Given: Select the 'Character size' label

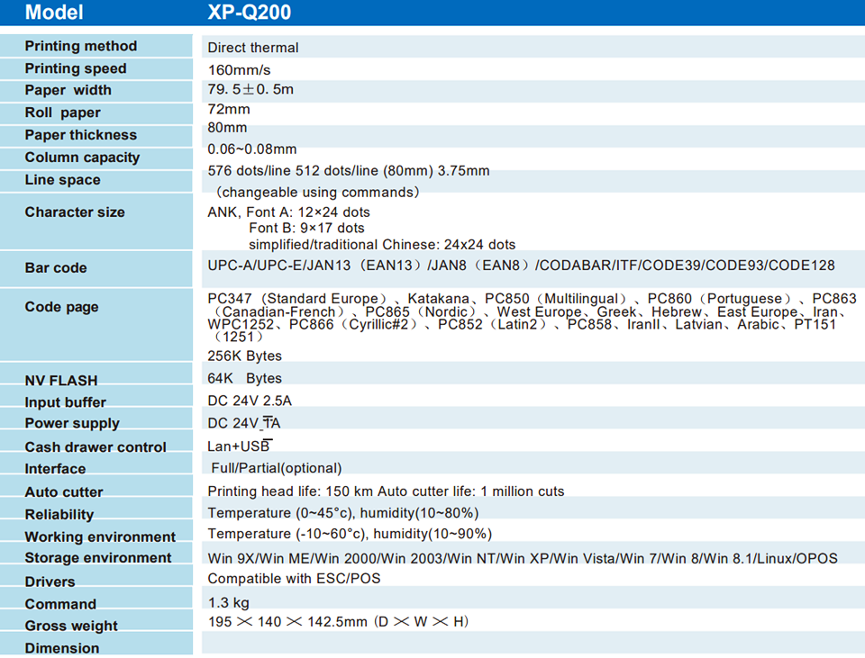Looking at the screenshot, I should (75, 212).
